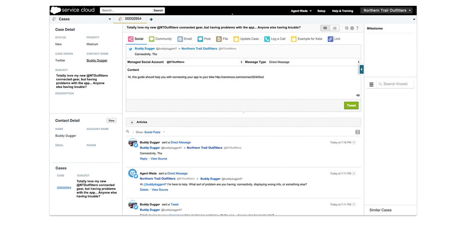The image size is (466, 248).
Task: Switch to the Email publisher tab
Action: 185,39
